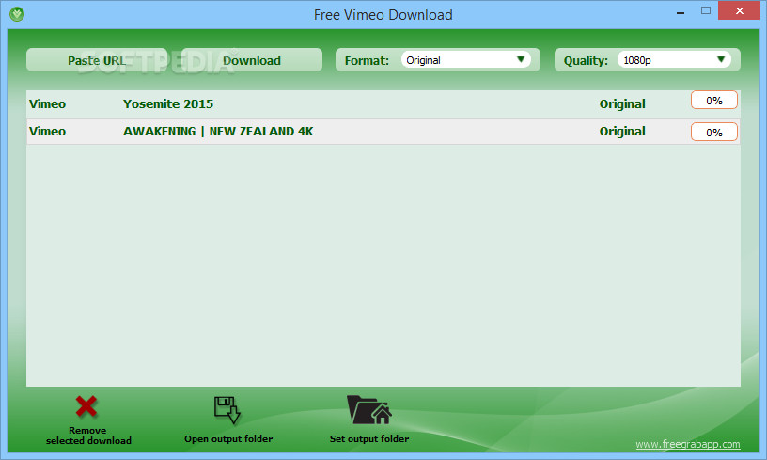The width and height of the screenshot is (767, 460).
Task: Click Vimeo source label in Yosemite row
Action: (47, 103)
